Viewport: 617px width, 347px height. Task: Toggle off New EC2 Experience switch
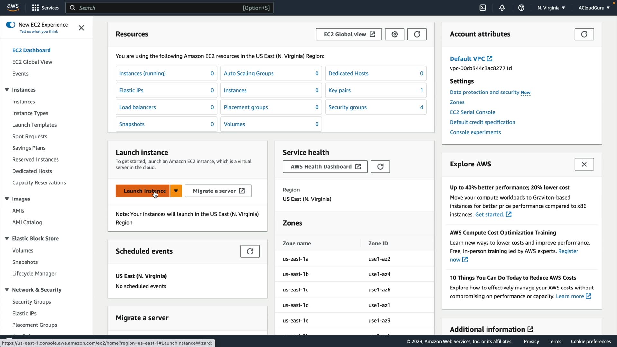click(x=11, y=25)
